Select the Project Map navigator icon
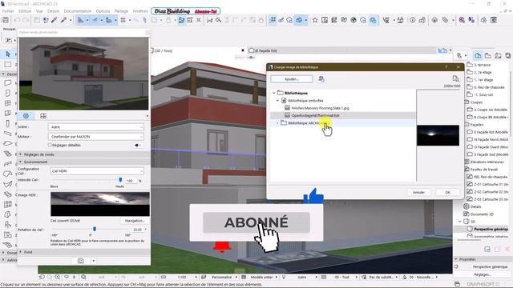Viewport: 513px width, 288px height. 478,56
